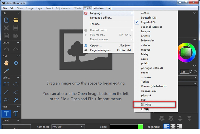
Task: Click the Save As export icon
Action: tap(16, 36)
